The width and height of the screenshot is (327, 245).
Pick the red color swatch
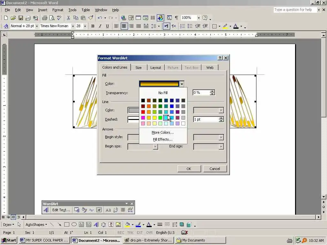click(143, 112)
